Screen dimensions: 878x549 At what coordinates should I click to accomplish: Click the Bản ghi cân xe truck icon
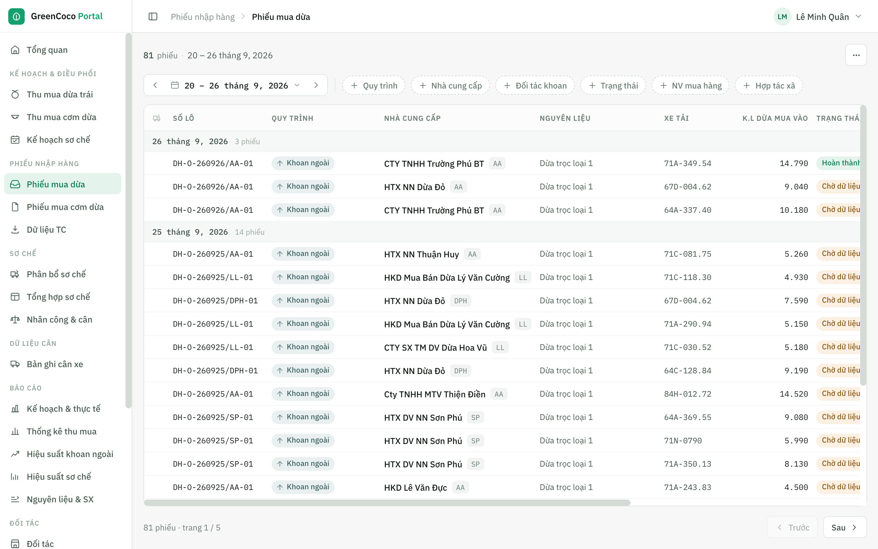coord(15,364)
